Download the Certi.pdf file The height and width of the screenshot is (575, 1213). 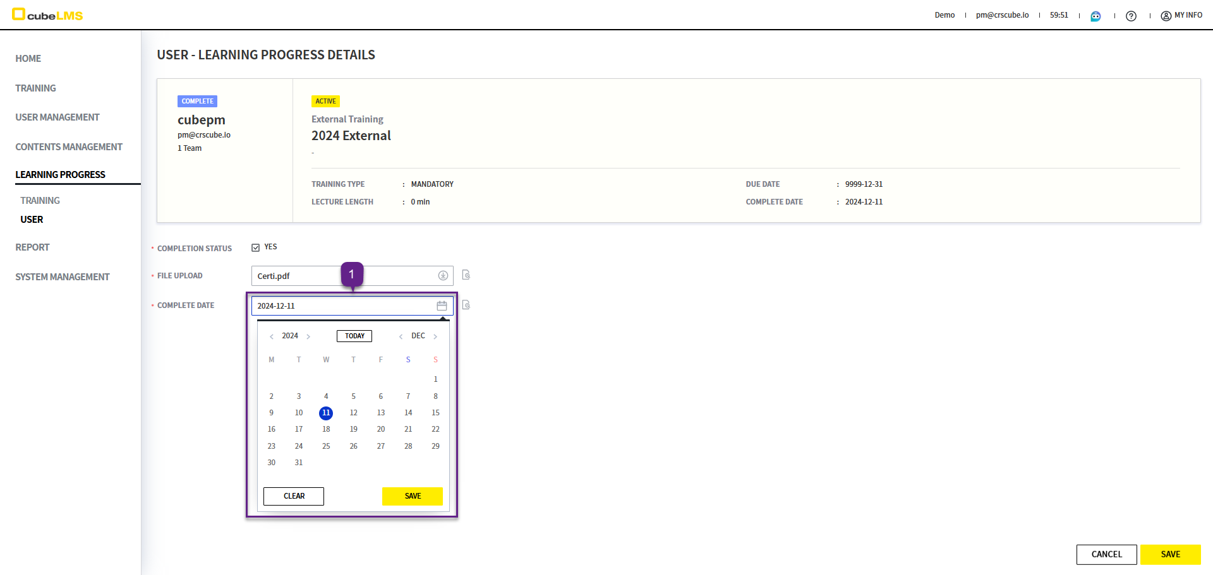(443, 276)
